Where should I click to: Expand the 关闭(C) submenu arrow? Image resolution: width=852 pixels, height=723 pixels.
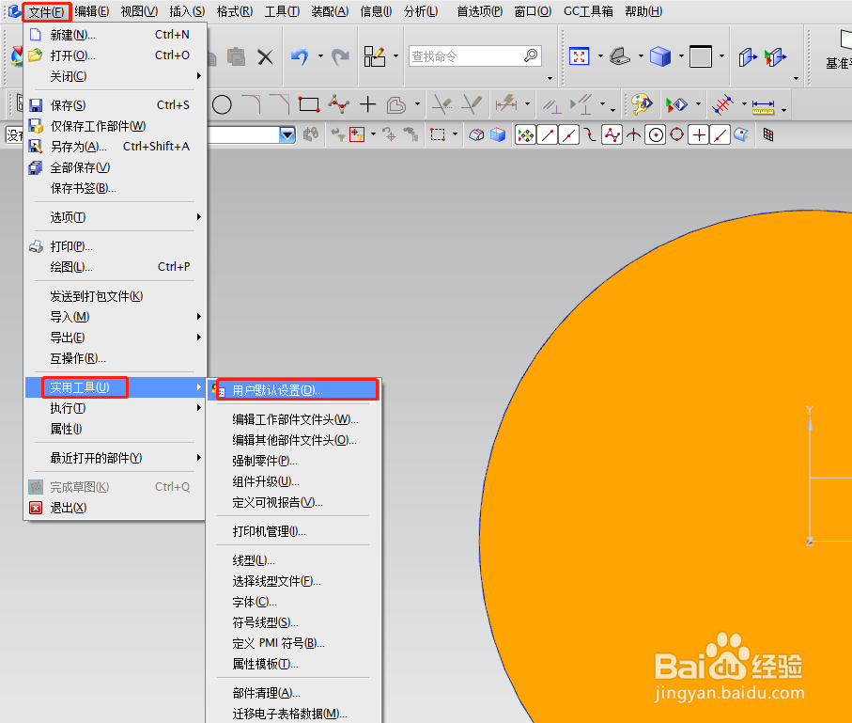pyautogui.click(x=199, y=75)
